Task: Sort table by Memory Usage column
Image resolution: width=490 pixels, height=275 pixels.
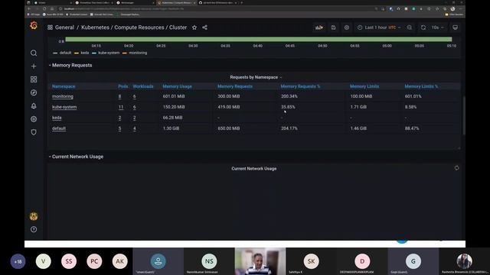Action: [x=177, y=86]
